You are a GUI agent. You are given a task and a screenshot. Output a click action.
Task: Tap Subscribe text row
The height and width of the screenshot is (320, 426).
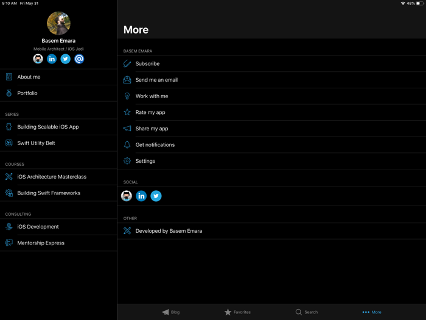pyautogui.click(x=271, y=63)
